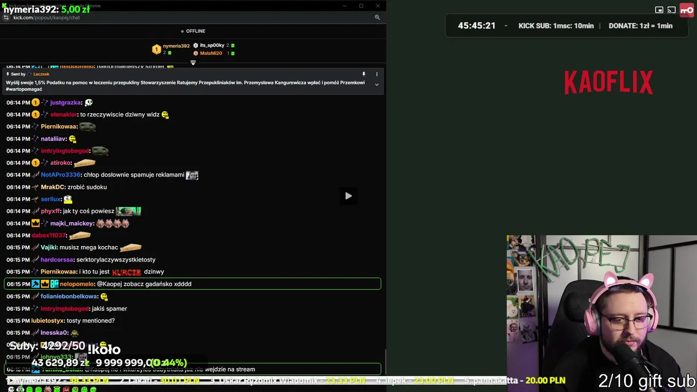
Task: Click the face emote after NotAPro3336's message
Action: 192,175
